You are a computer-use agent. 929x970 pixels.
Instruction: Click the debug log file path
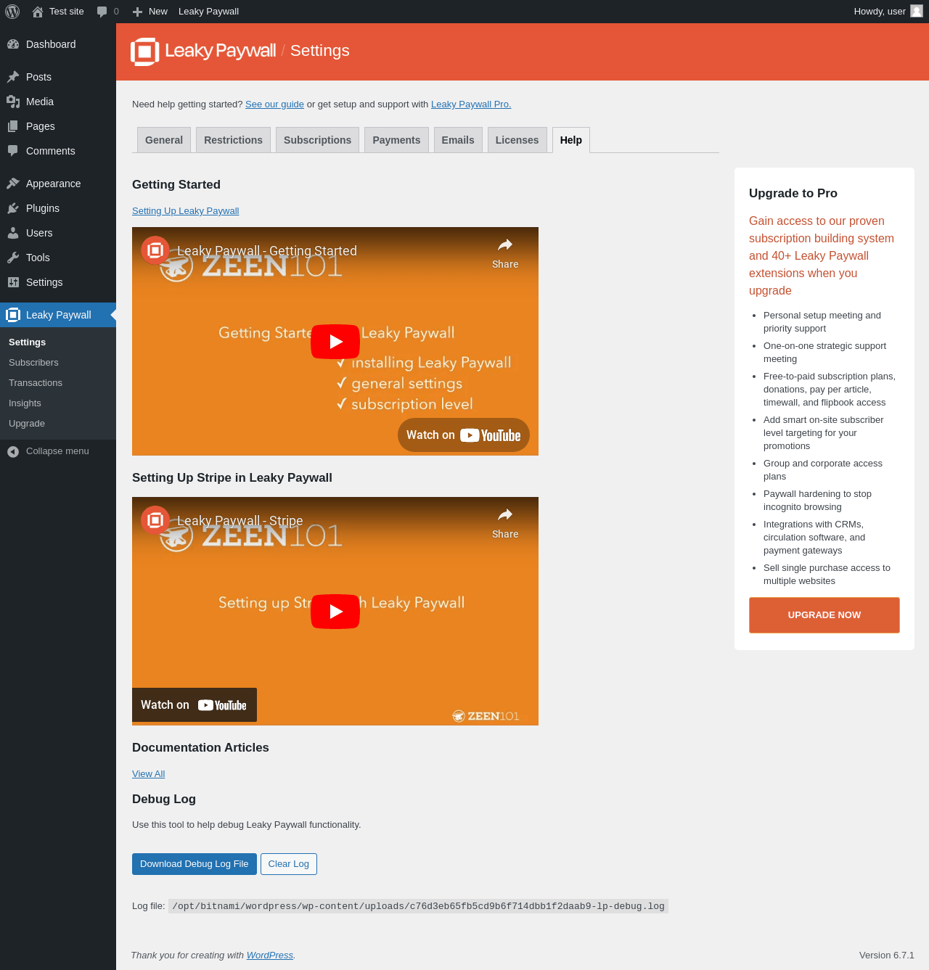pyautogui.click(x=418, y=906)
